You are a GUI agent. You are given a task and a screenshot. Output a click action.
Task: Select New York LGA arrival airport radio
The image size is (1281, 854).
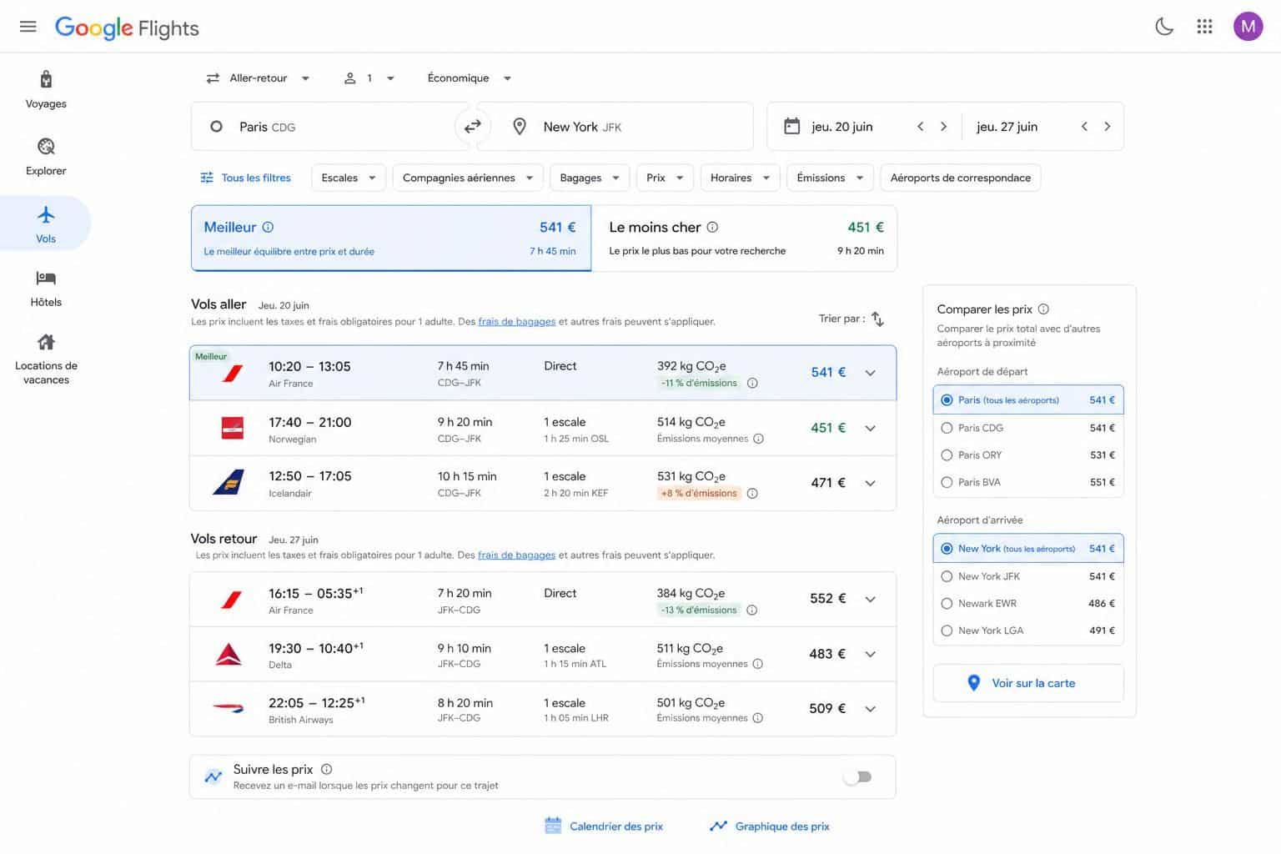[947, 630]
